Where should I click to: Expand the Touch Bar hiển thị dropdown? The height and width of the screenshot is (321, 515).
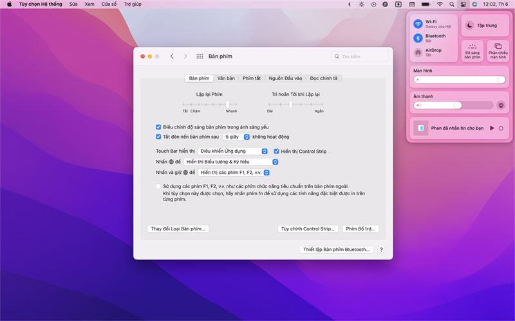click(233, 151)
